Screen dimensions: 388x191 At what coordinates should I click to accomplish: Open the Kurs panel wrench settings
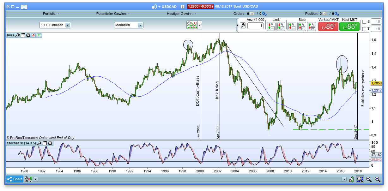point(18,35)
